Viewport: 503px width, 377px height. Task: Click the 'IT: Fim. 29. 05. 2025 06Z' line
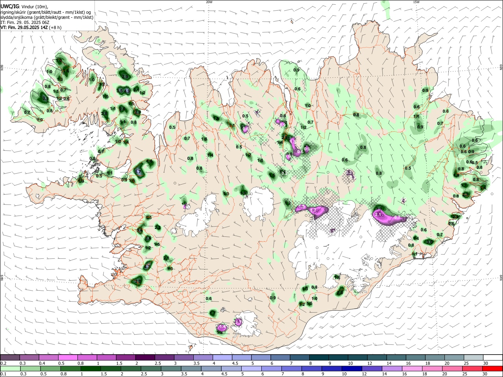pos(25,22)
